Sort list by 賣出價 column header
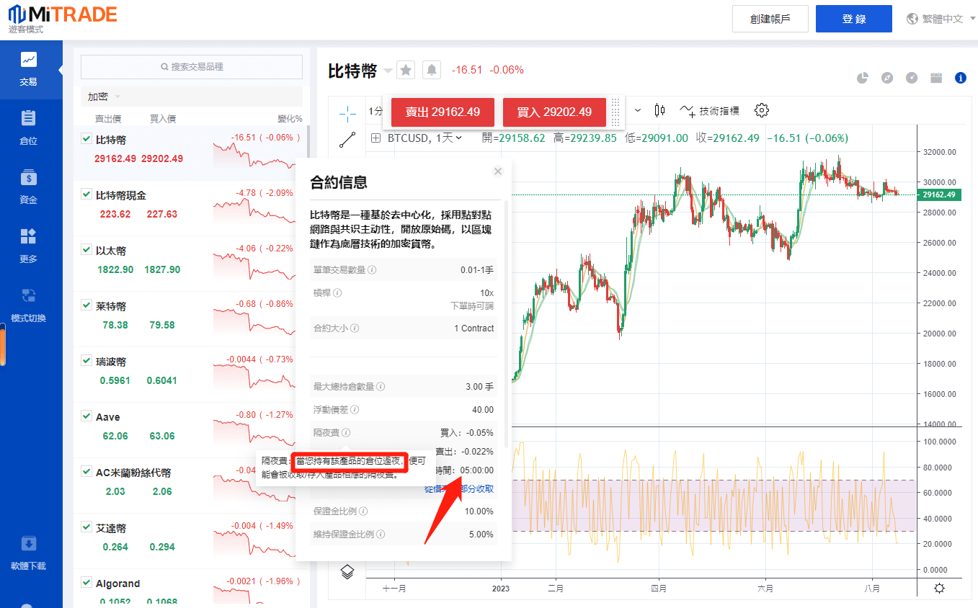 (108, 119)
